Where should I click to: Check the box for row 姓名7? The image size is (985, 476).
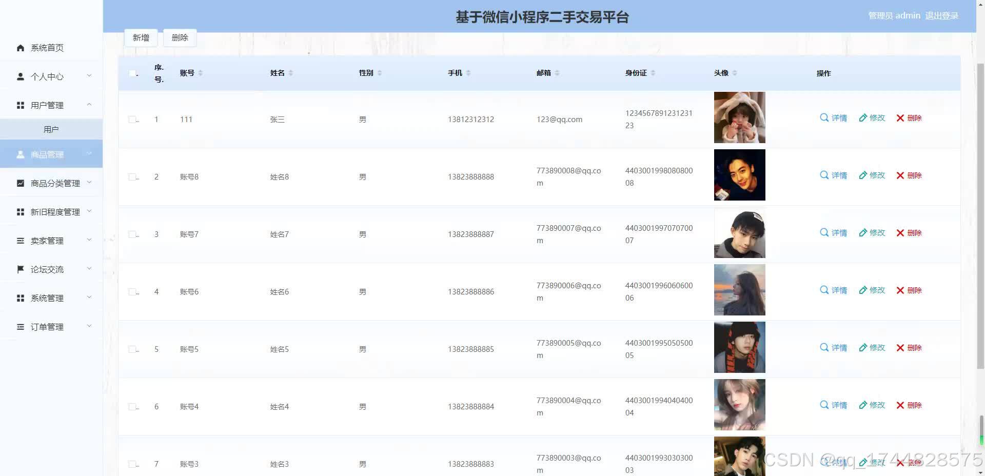click(x=132, y=234)
